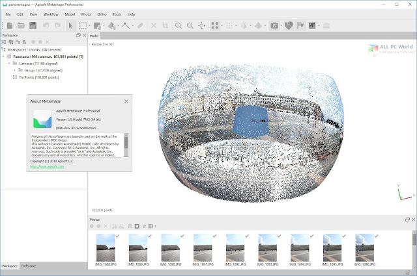The image size is (417, 276).
Task: Select the Region transform tool
Action: (x=97, y=25)
